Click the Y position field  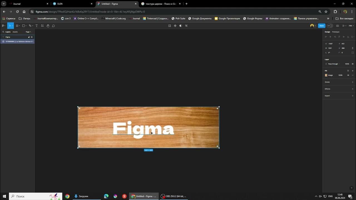[344, 44]
